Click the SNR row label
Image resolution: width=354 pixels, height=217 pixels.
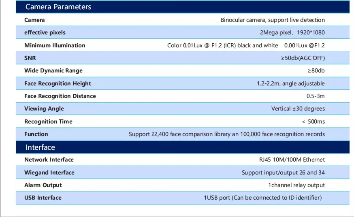pos(30,58)
